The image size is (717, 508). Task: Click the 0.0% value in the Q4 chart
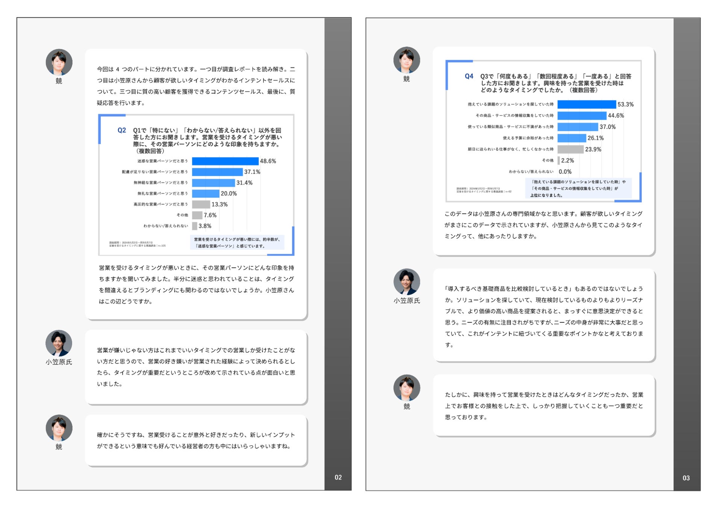[565, 172]
